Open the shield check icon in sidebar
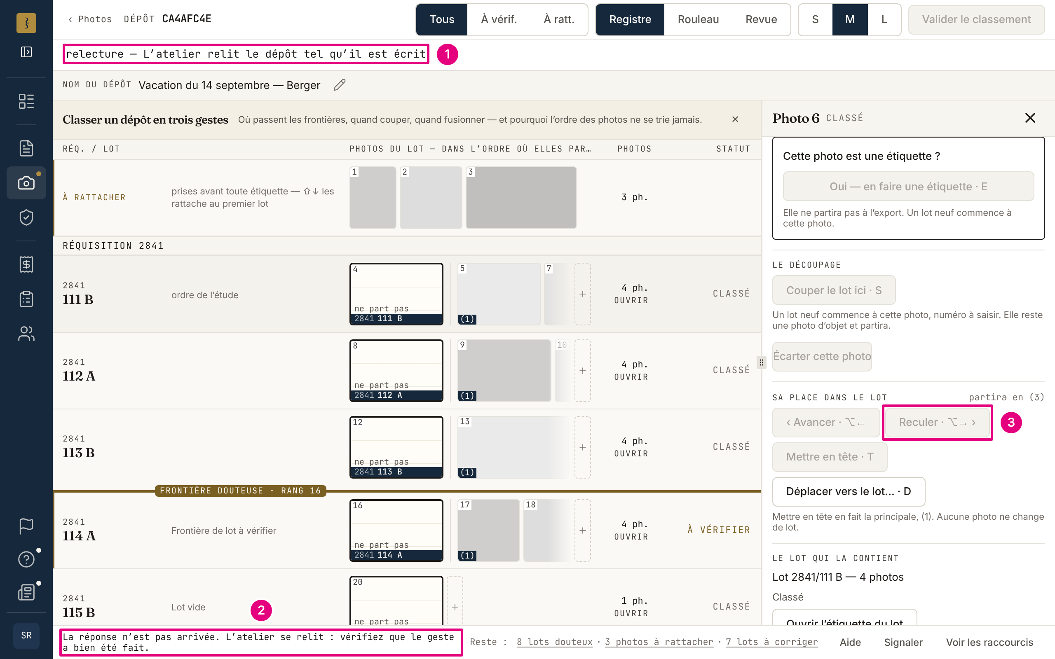The height and width of the screenshot is (659, 1055). click(26, 217)
